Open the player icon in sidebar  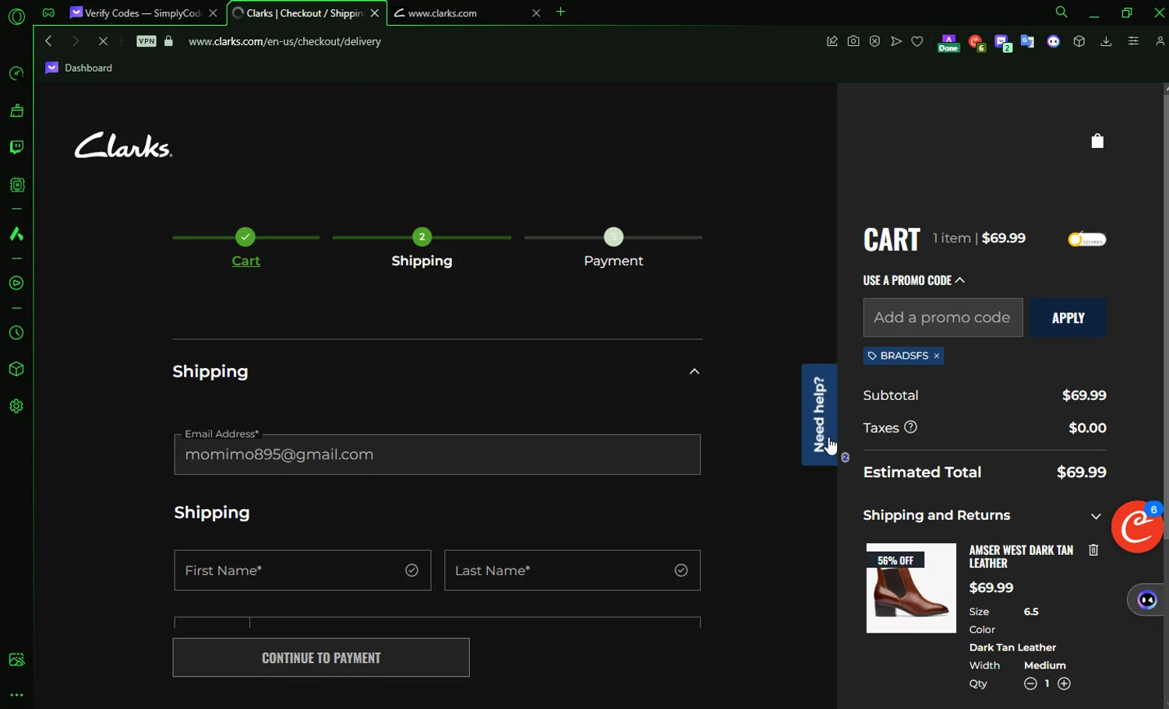click(x=16, y=283)
